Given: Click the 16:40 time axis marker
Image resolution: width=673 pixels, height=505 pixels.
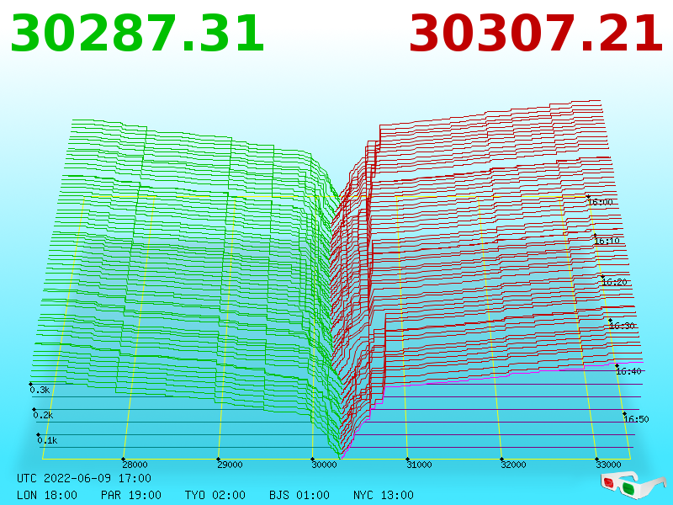Looking at the screenshot, I should point(628,371).
